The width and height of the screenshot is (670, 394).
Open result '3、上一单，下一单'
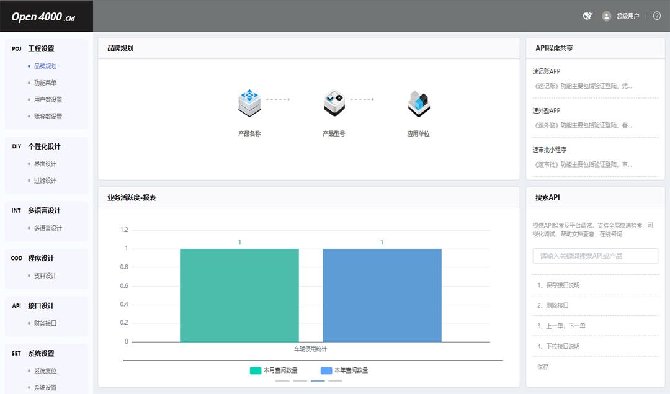(561, 326)
